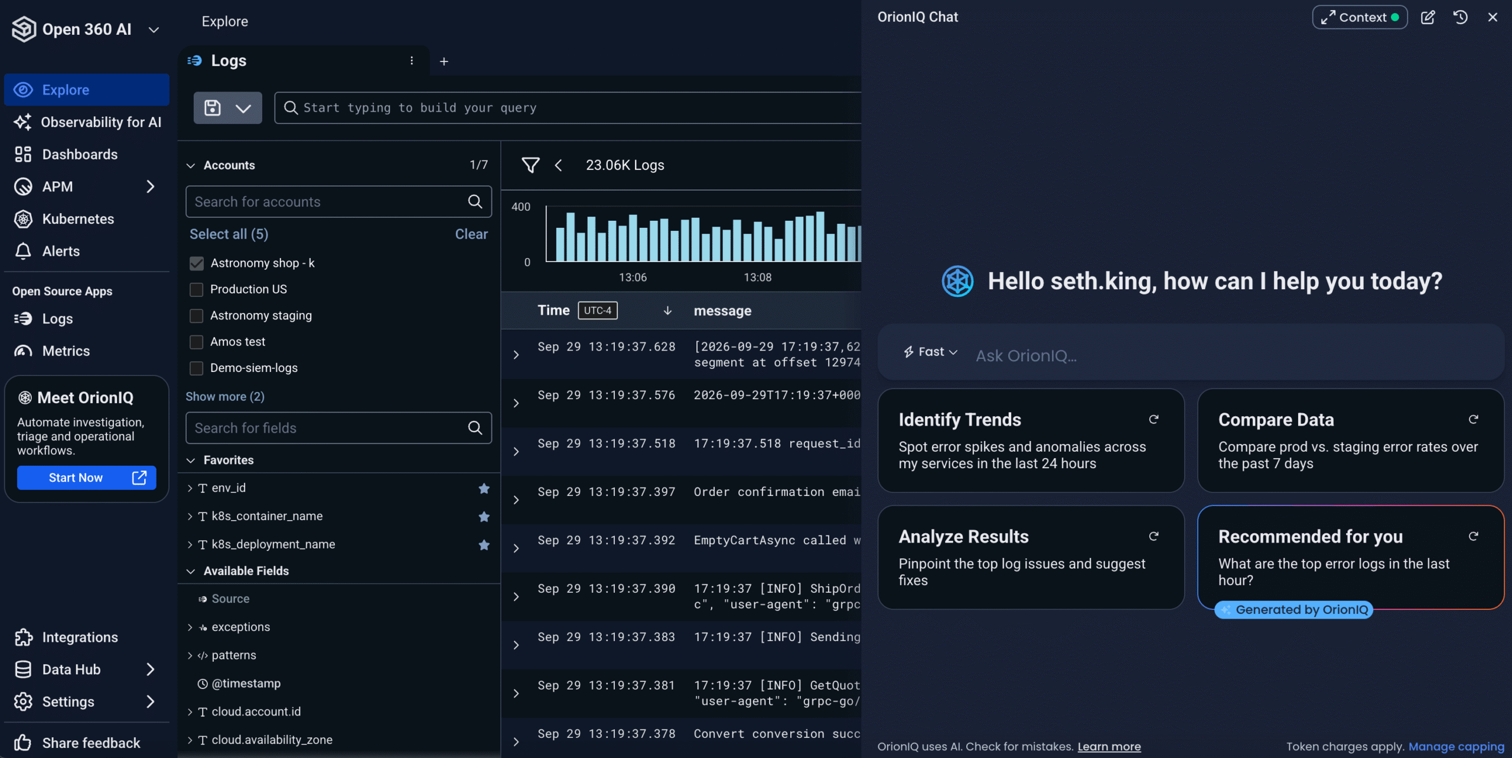Add a new explore tab with plus icon

tap(444, 61)
